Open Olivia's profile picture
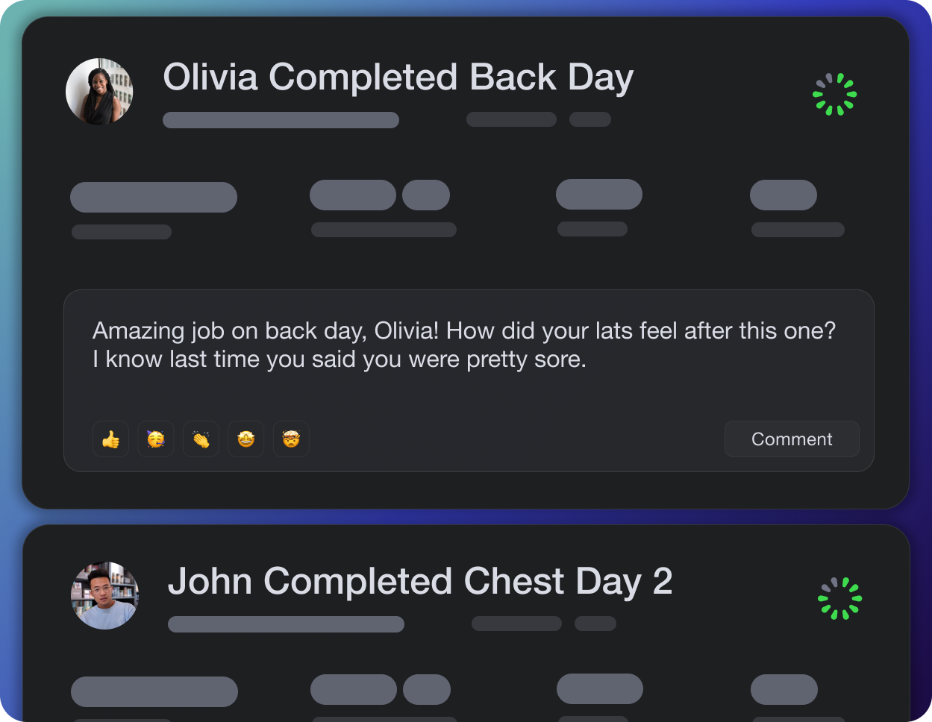Image resolution: width=932 pixels, height=722 pixels. point(99,92)
